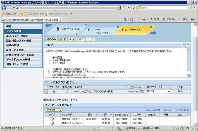198x131 pixels.
Task: Open the search provider dropdown arrow
Action: (x=194, y=8)
